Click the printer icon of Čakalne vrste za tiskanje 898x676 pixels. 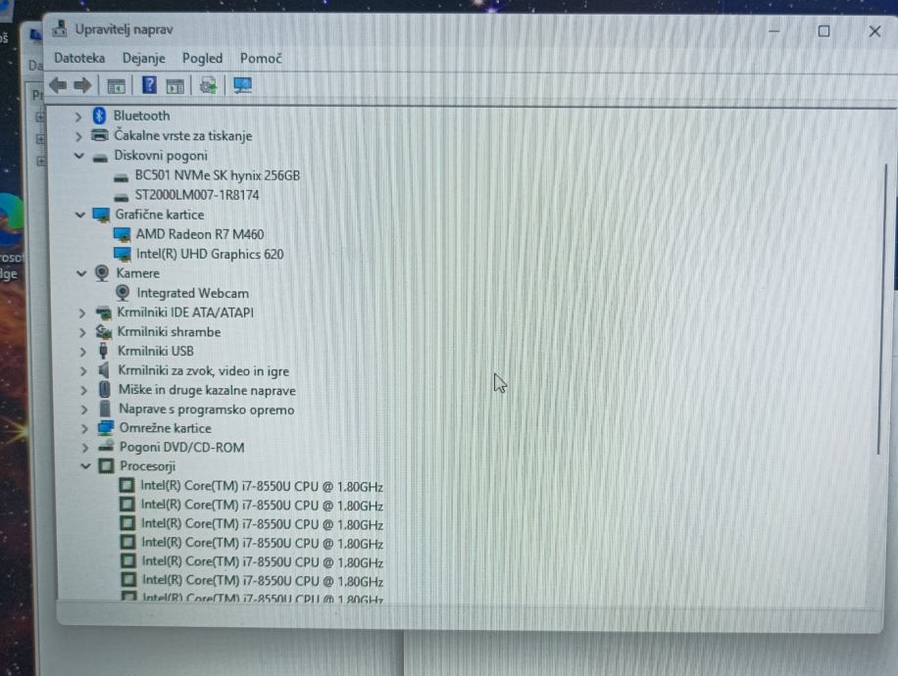coord(100,135)
